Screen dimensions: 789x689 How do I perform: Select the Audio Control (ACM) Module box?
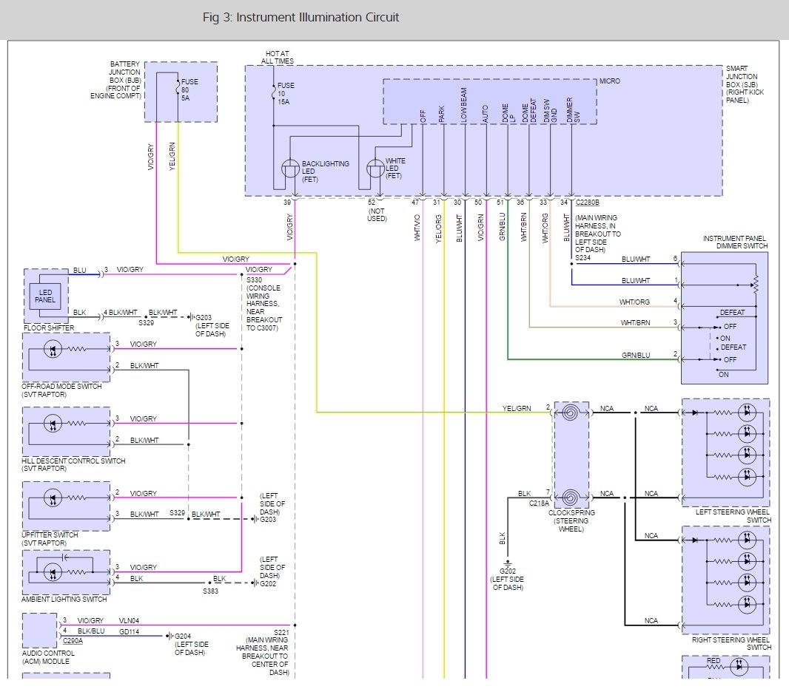coord(40,631)
